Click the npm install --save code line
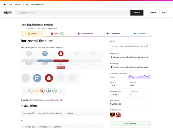173x128 pixels. 48,113
